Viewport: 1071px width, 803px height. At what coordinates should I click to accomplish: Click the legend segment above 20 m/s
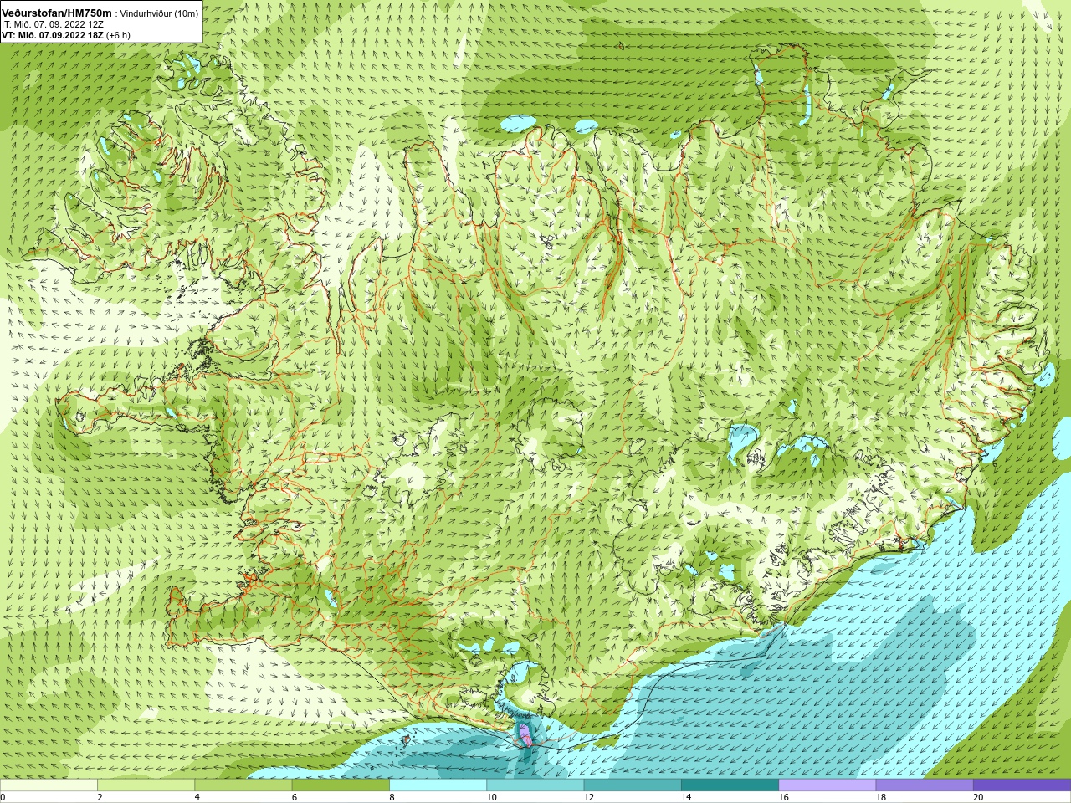(1022, 785)
